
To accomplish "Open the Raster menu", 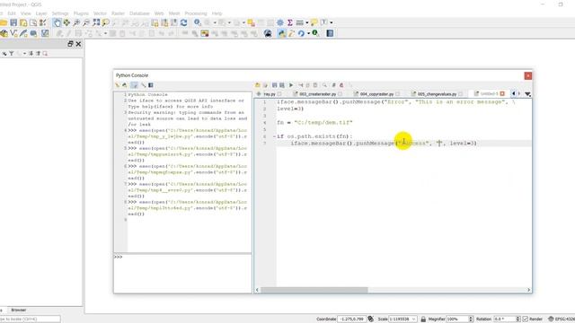I will point(118,13).
